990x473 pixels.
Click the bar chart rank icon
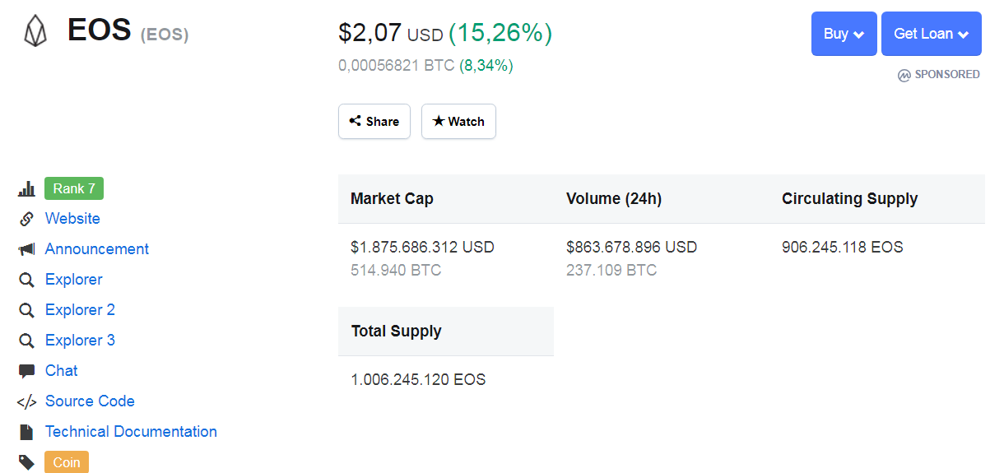coord(26,189)
